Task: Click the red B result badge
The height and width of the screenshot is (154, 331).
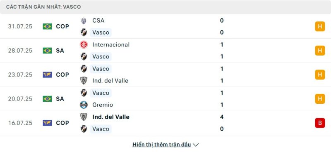Action: pos(320,123)
